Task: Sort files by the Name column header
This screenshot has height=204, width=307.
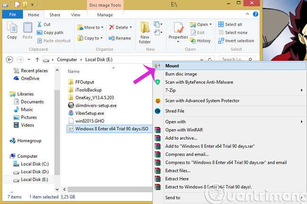Action: (74, 71)
